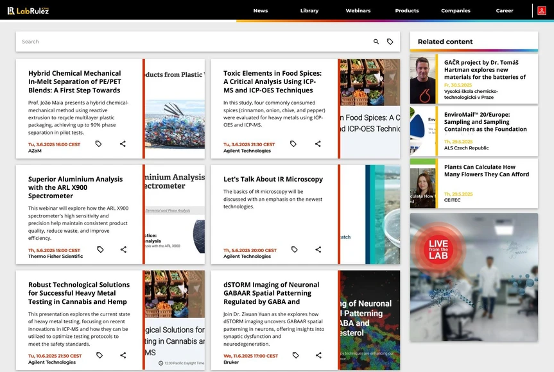Viewport: 554px width, 372px height.
Task: Click the date Tu, 3.6.2025 16:00 CEST
Action: click(54, 144)
